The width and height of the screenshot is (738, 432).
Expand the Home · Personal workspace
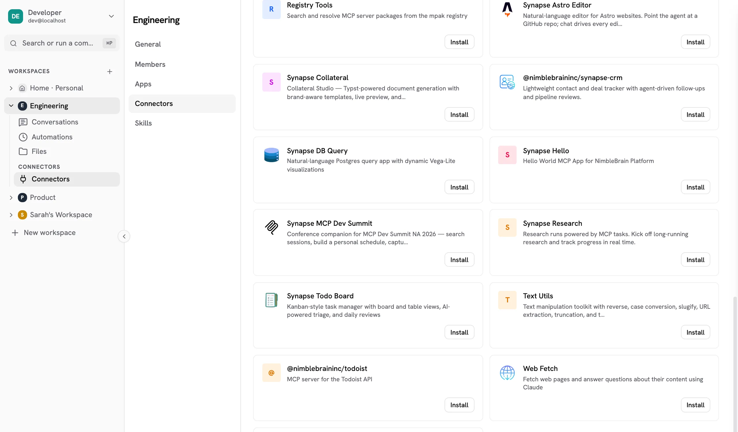(11, 88)
